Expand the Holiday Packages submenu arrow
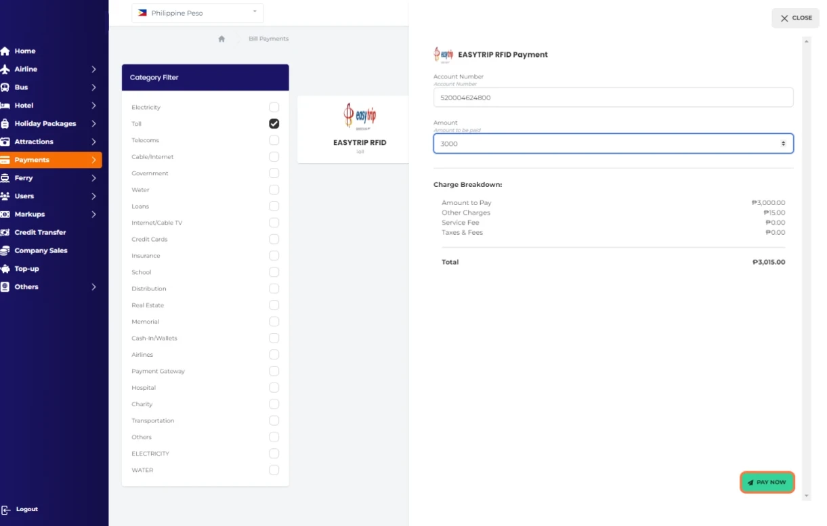 pos(93,124)
